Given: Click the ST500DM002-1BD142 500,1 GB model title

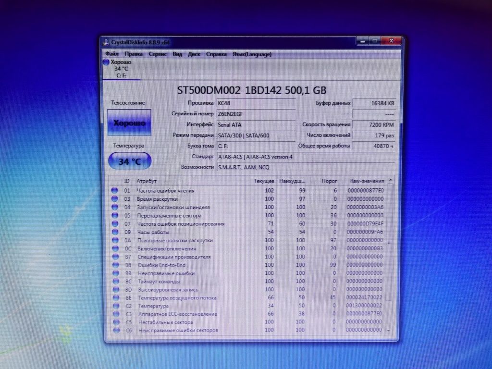Looking at the screenshot, I should 252,90.
